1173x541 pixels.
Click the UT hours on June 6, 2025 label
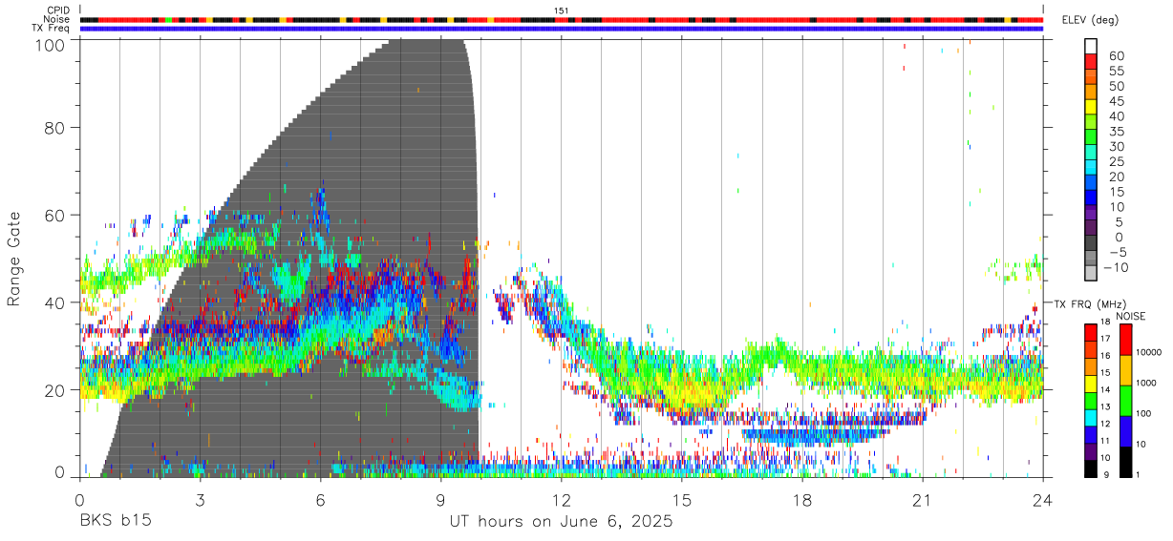tap(562, 522)
